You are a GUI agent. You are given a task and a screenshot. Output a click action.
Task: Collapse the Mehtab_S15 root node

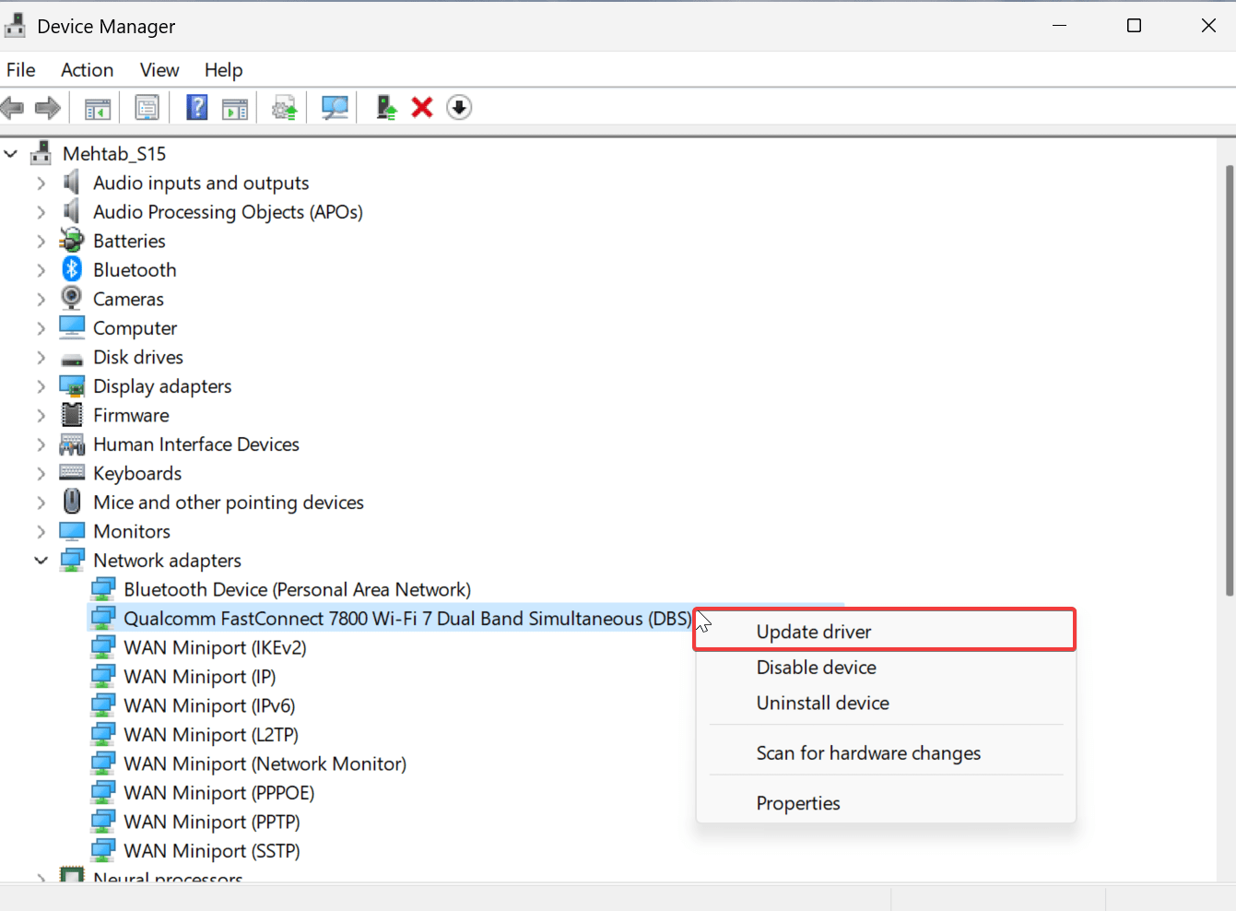(x=11, y=153)
